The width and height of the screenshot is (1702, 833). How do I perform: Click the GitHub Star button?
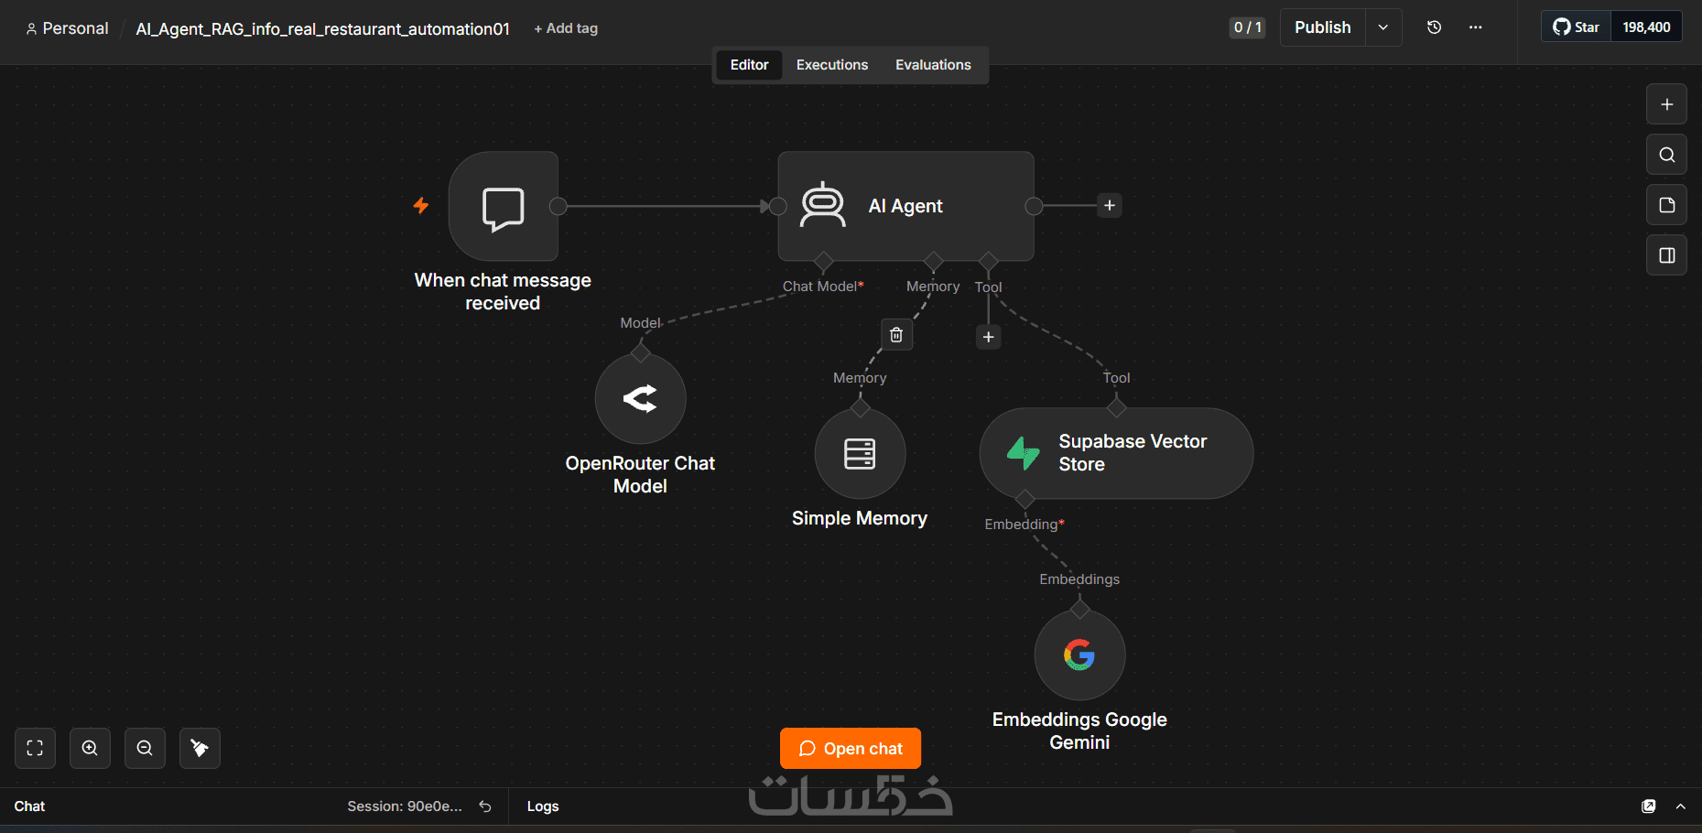pyautogui.click(x=1576, y=27)
